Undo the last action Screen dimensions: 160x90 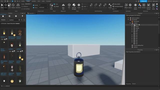tap(17, 1)
